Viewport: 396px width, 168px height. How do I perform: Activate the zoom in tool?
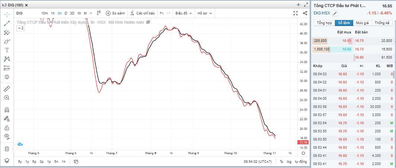(7, 98)
